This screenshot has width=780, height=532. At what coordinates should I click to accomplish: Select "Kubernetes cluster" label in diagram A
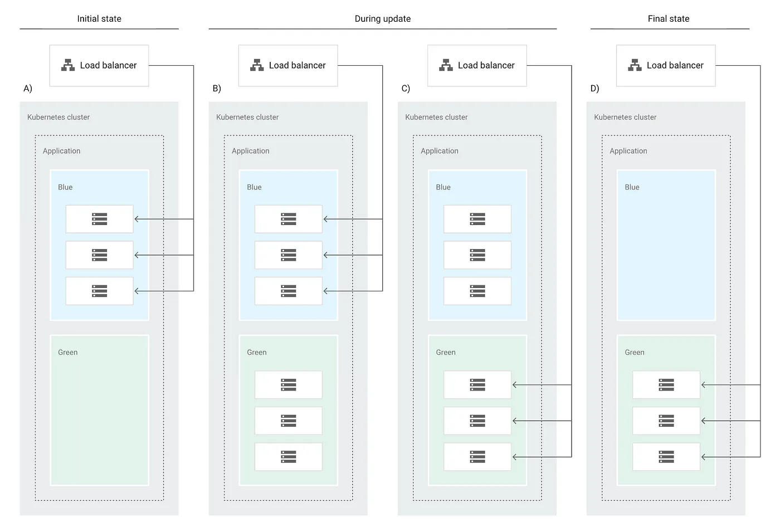[x=58, y=117]
